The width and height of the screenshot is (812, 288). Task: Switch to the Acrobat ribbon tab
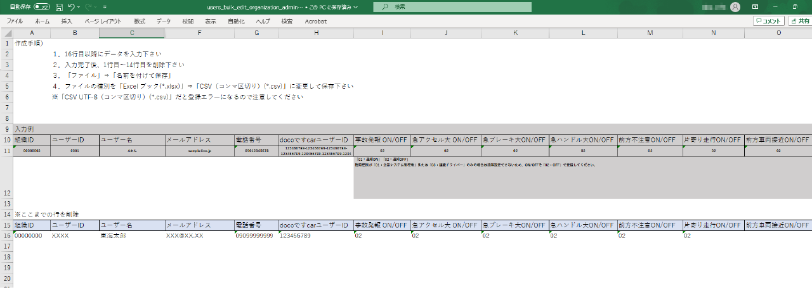point(315,21)
